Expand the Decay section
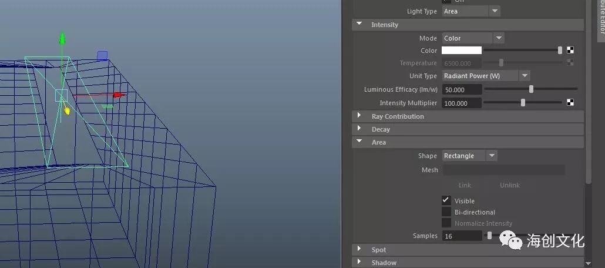 [359, 129]
